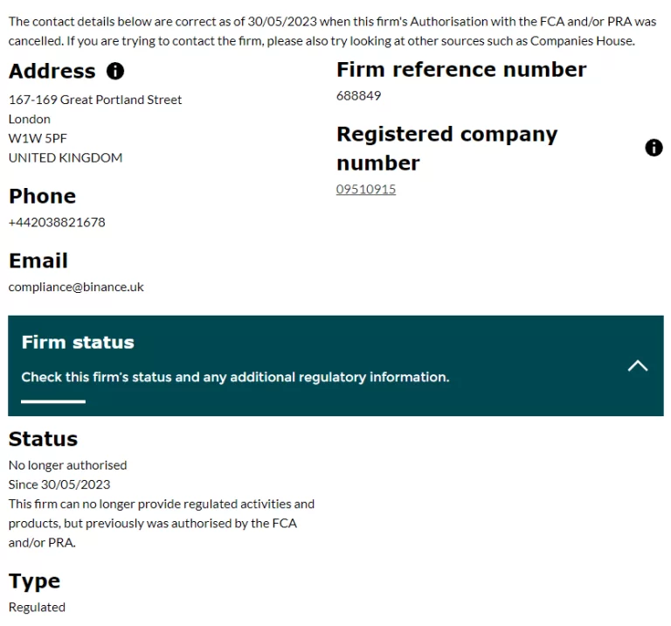Image resolution: width=671 pixels, height=626 pixels.
Task: Click the Email heading
Action: (x=38, y=261)
